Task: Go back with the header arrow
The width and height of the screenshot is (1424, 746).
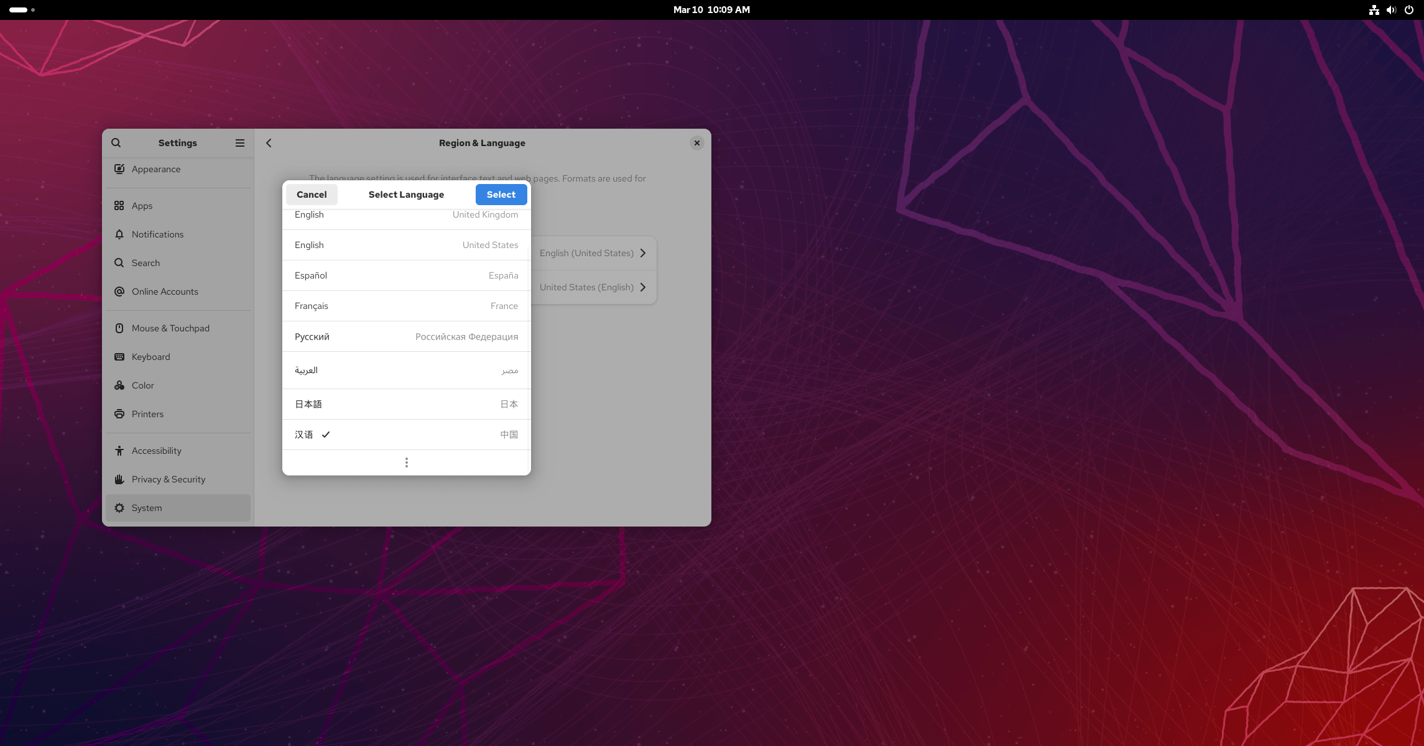Action: (x=269, y=142)
